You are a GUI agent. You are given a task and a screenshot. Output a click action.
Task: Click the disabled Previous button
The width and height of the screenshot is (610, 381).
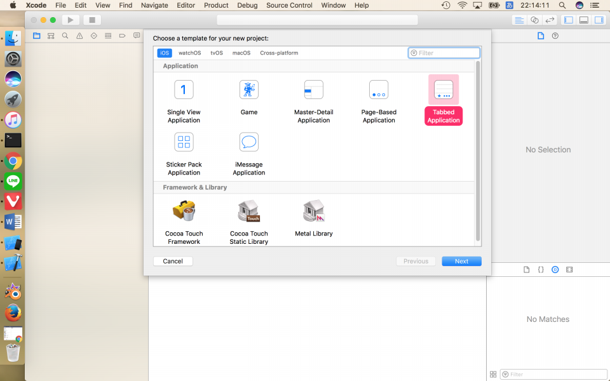tap(416, 261)
